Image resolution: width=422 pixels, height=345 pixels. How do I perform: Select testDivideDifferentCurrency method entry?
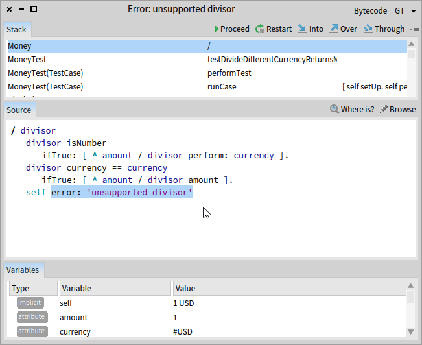(272, 59)
